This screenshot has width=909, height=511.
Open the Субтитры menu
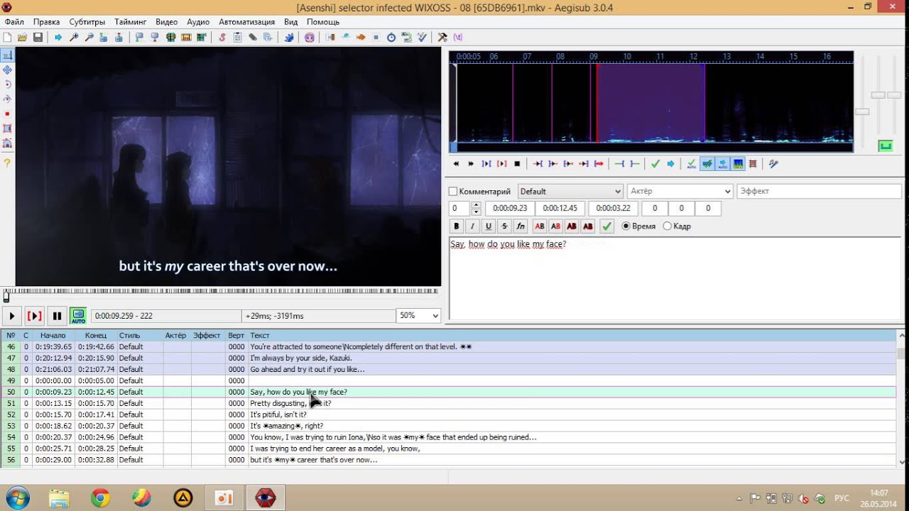pyautogui.click(x=88, y=22)
